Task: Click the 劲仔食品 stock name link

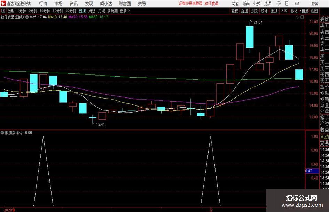Action: 212,3
